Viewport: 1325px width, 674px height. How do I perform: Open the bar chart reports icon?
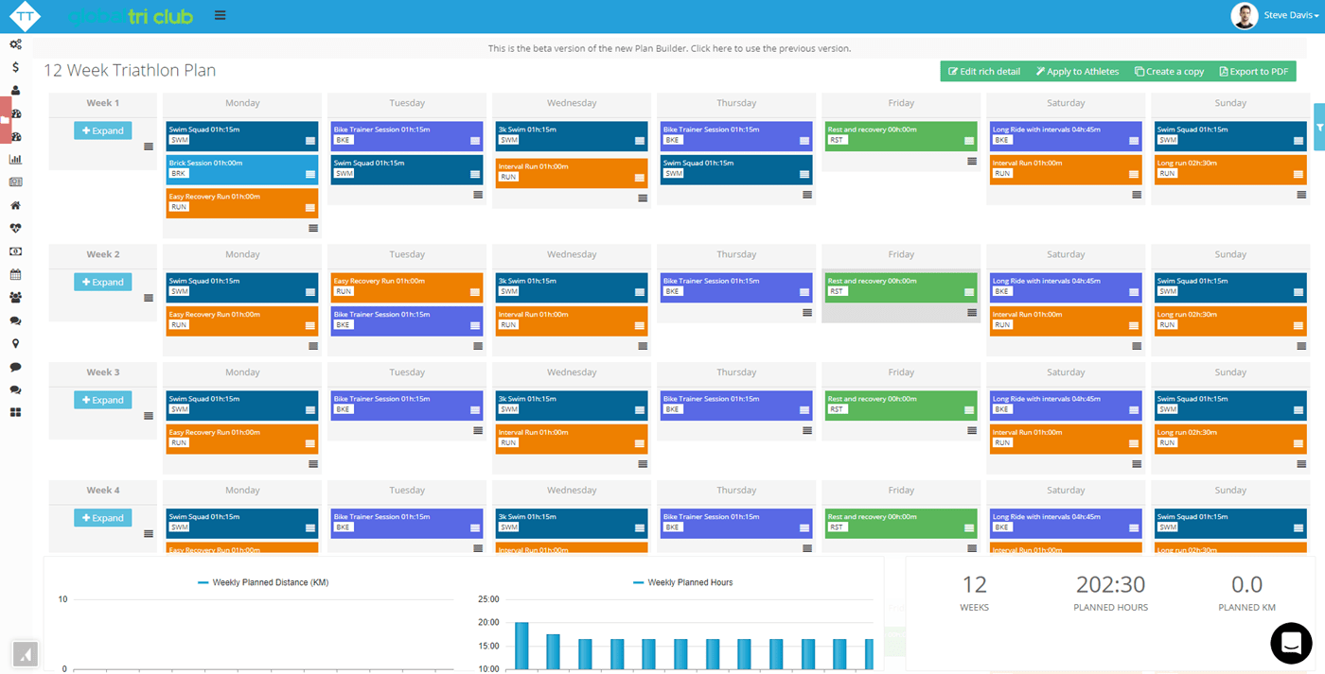tap(14, 159)
